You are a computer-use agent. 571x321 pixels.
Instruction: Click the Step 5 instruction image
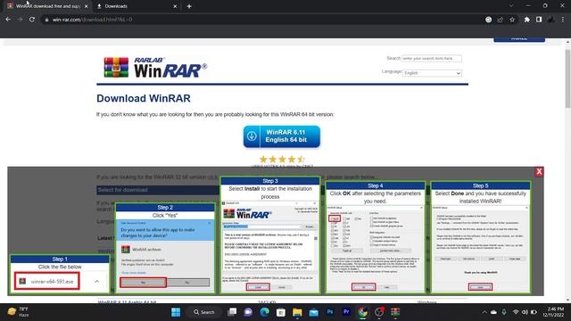point(480,237)
